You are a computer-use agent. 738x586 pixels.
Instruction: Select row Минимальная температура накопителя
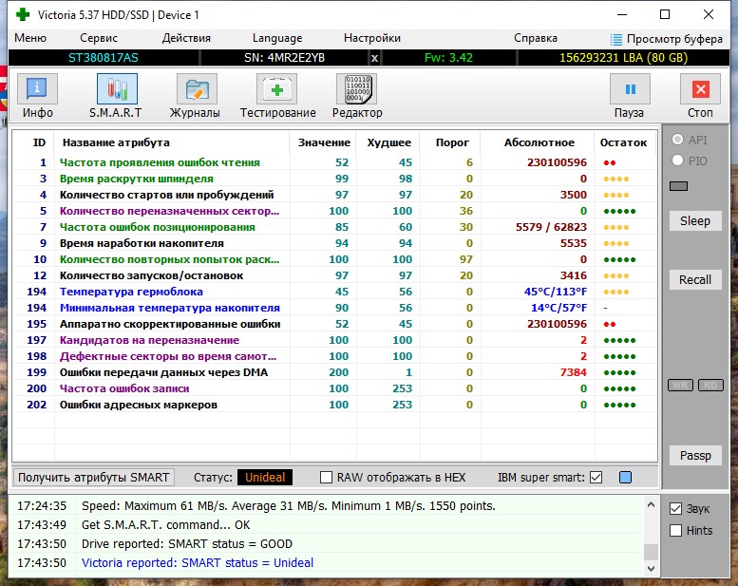pos(334,308)
